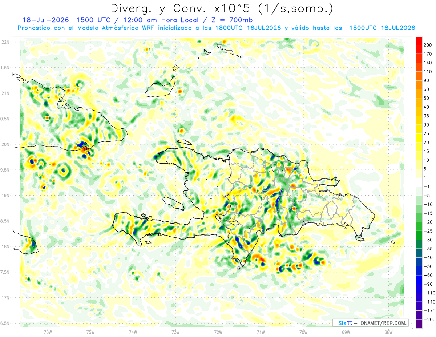Click the '75W' longitude label
Image resolution: width=436 pixels, height=337 pixels.
[x=90, y=332]
